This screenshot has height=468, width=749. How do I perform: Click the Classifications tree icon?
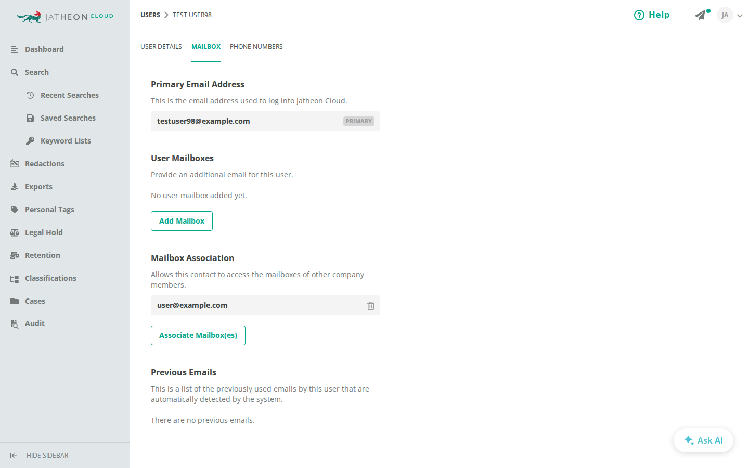[15, 279]
